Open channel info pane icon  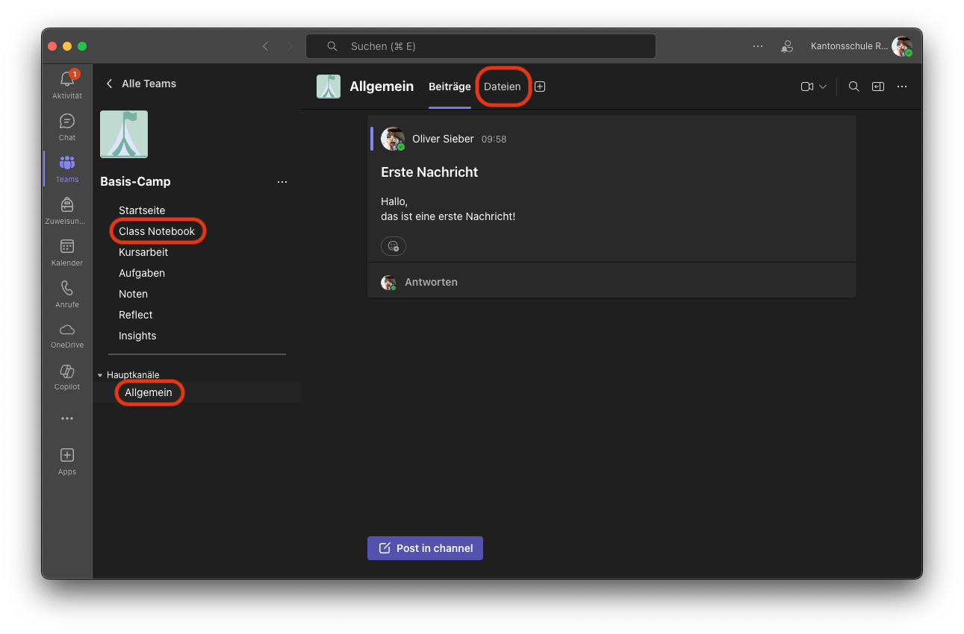[x=878, y=87]
